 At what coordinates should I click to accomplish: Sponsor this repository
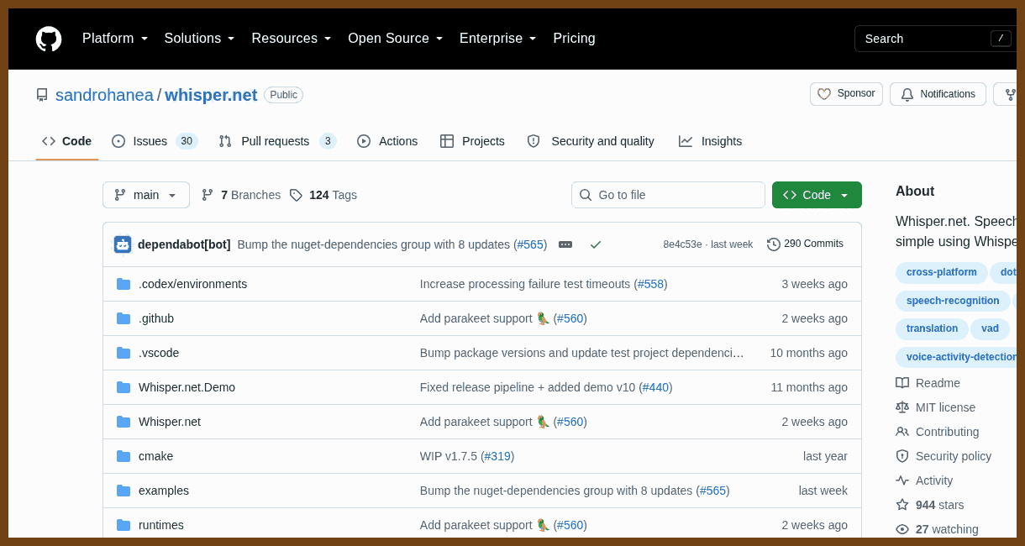(x=846, y=94)
